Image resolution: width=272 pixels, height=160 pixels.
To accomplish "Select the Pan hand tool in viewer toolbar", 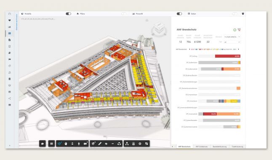I will tap(66, 144).
